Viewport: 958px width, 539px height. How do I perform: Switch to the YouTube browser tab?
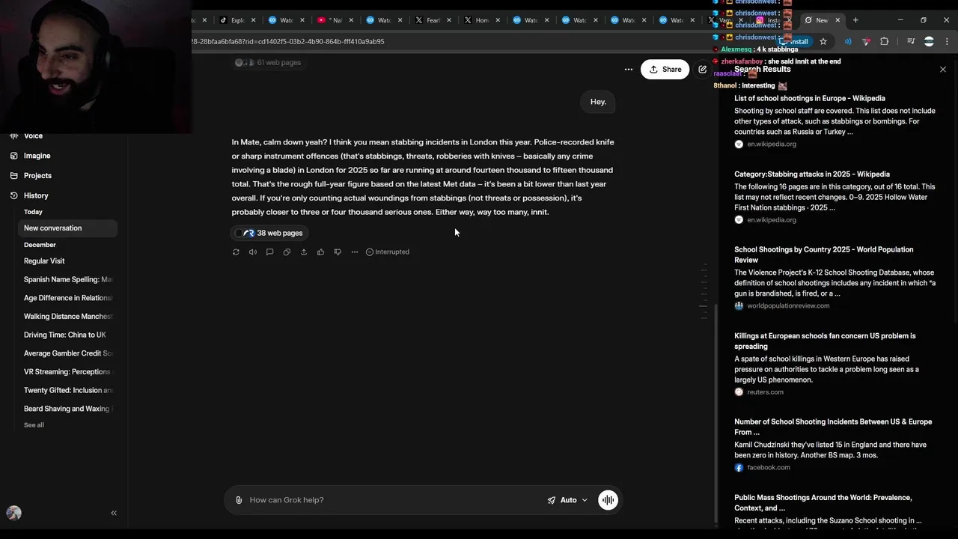tap(329, 20)
